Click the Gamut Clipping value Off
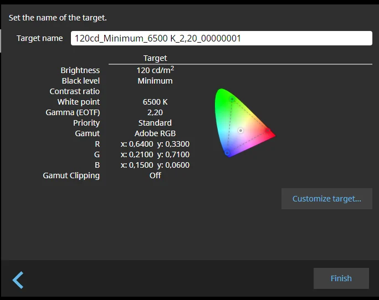 point(155,175)
